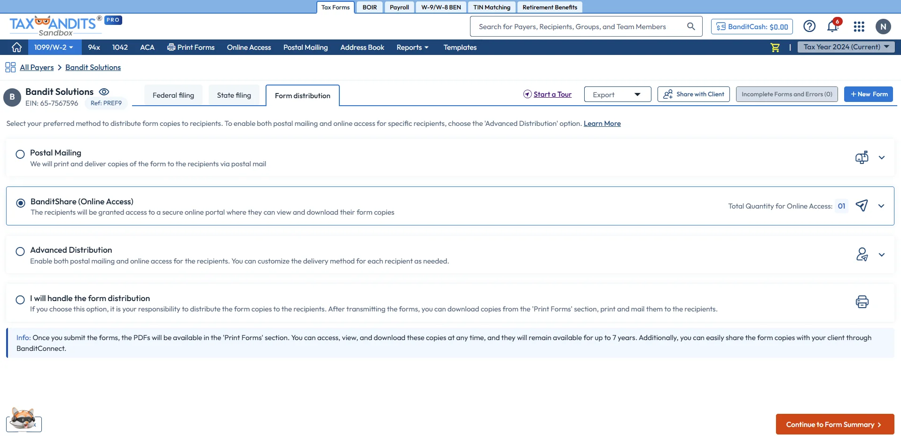Open Print Forms in the navigation bar
The height and width of the screenshot is (442, 901).
[x=191, y=47]
